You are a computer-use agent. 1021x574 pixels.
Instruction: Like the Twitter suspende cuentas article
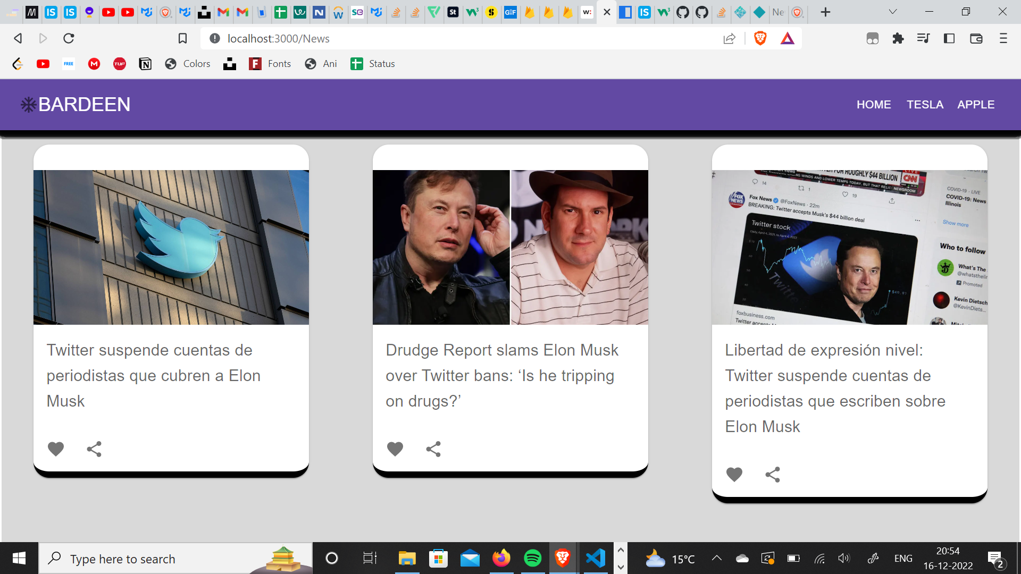click(x=55, y=449)
